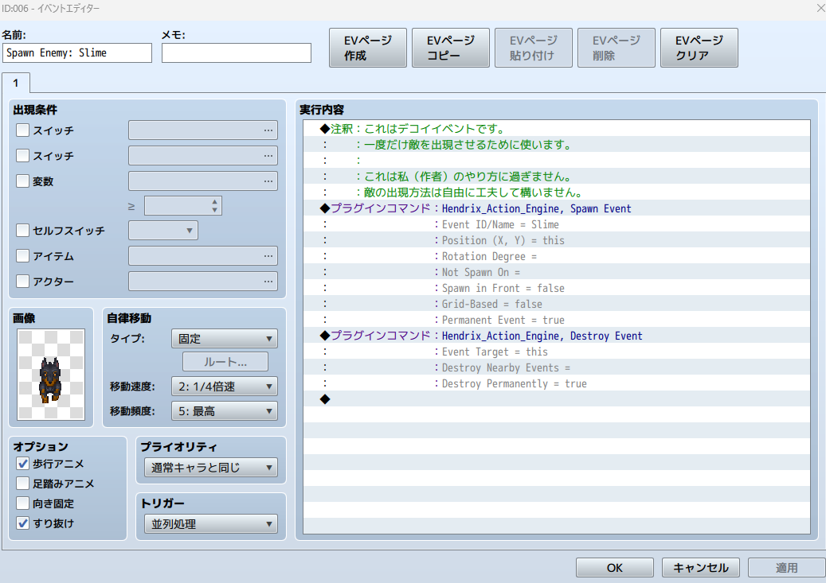Open item condition ellipsis selector
826x583 pixels.
[202, 255]
